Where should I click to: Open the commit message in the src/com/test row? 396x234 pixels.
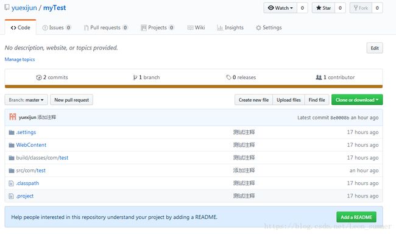244,171
